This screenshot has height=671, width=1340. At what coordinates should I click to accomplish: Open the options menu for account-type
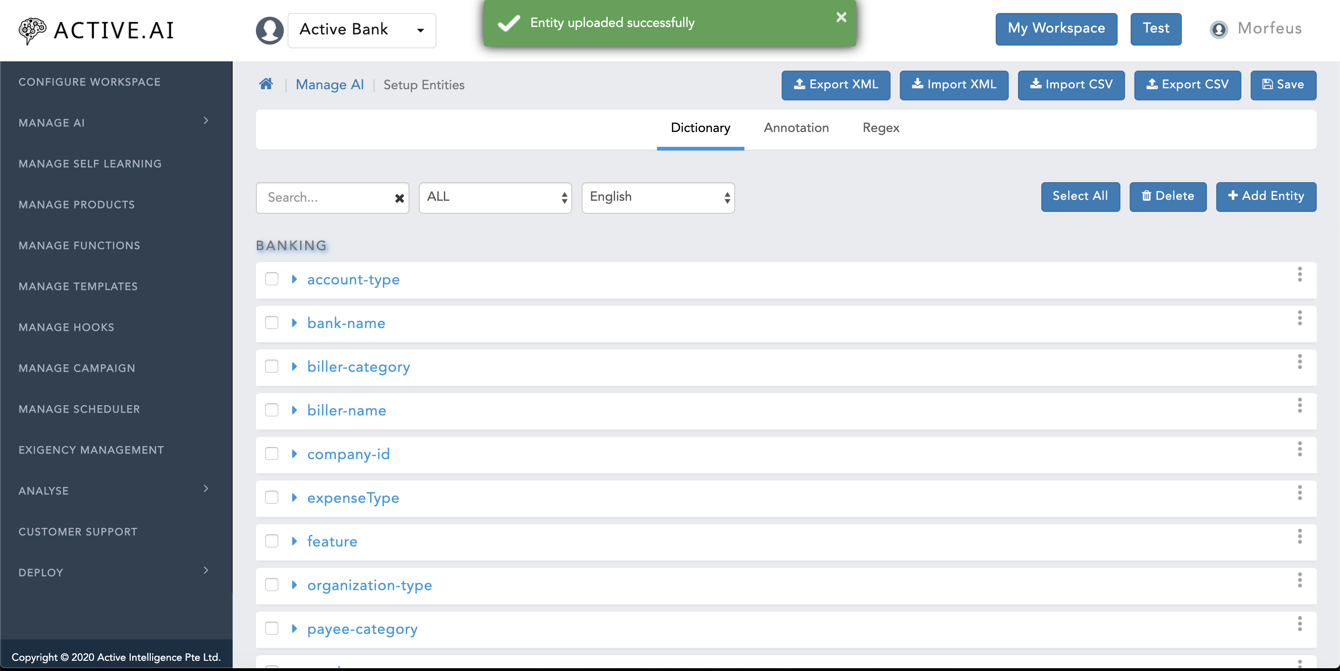[x=1300, y=274]
